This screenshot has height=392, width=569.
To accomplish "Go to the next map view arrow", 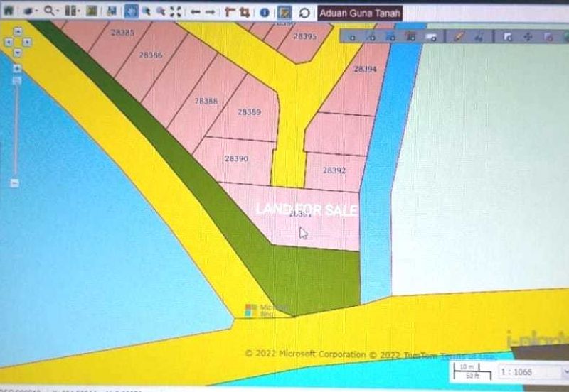I will [211, 12].
